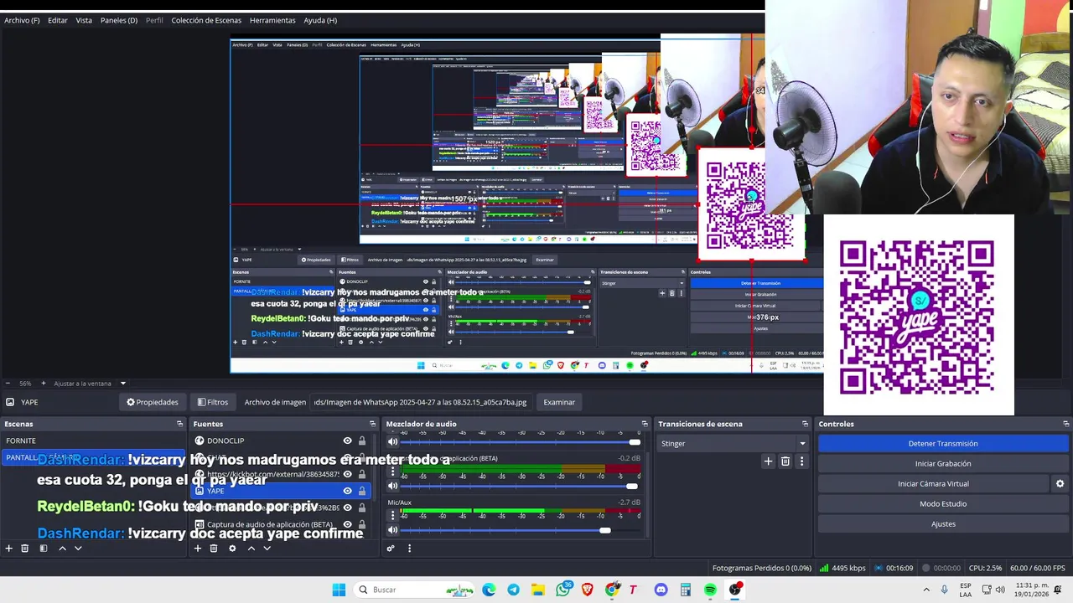
Task: Open the Herramientas menu
Action: pyautogui.click(x=272, y=20)
